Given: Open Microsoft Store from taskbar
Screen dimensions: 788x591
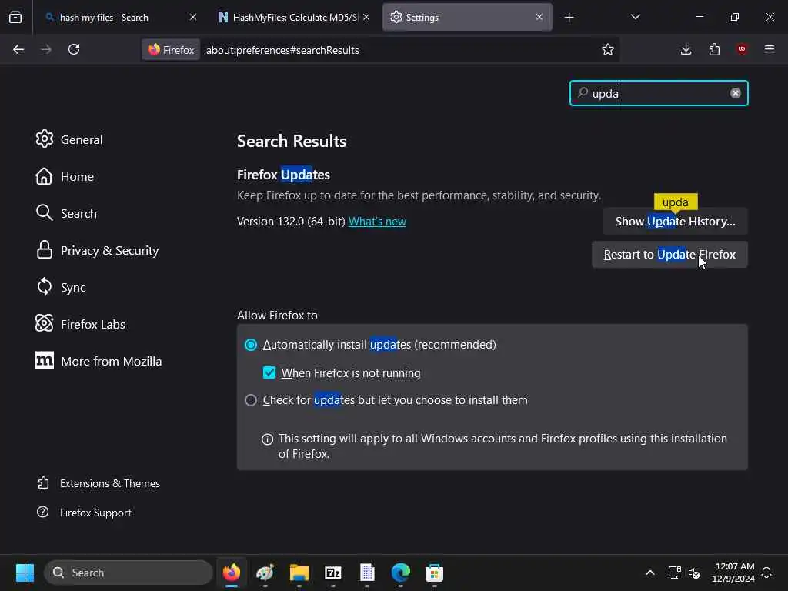Looking at the screenshot, I should pyautogui.click(x=434, y=573).
